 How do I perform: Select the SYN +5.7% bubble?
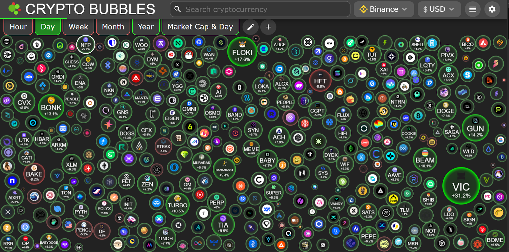(x=253, y=129)
